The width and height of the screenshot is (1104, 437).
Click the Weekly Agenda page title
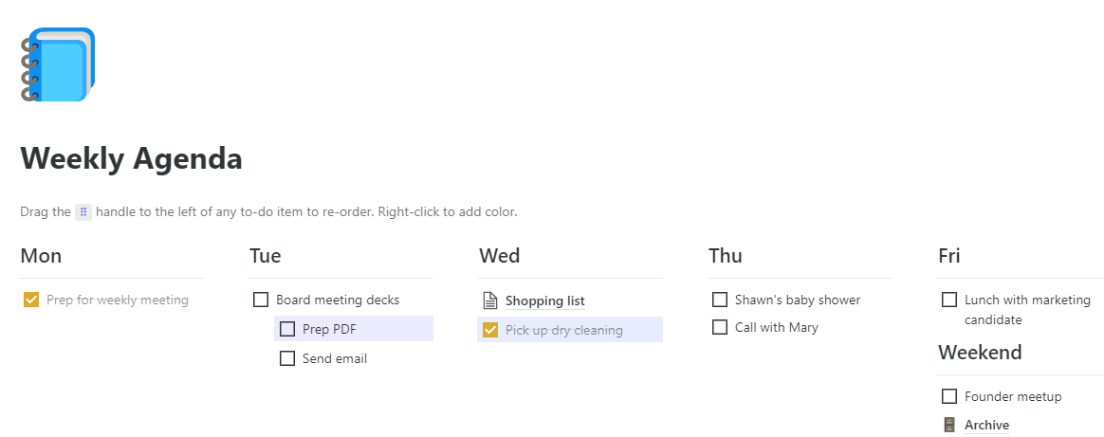click(131, 159)
